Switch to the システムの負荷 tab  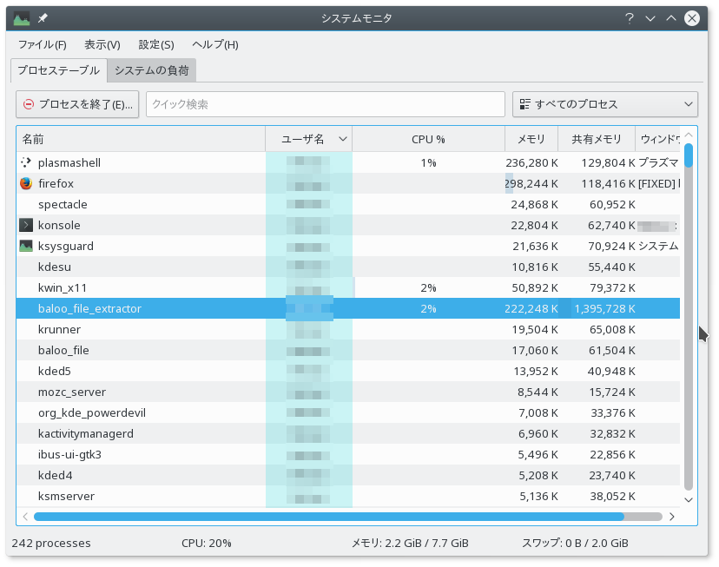point(152,70)
